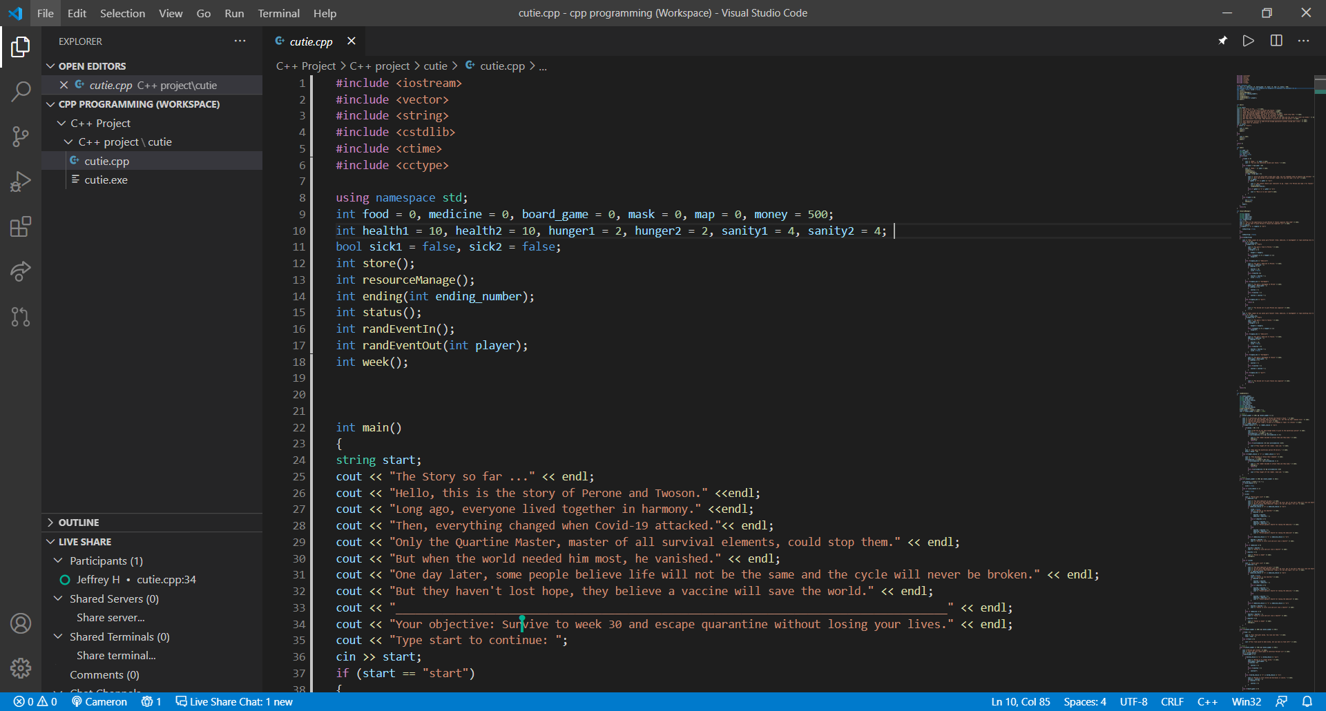Viewport: 1326px width, 711px height.
Task: Open the Terminal menu
Action: point(278,13)
